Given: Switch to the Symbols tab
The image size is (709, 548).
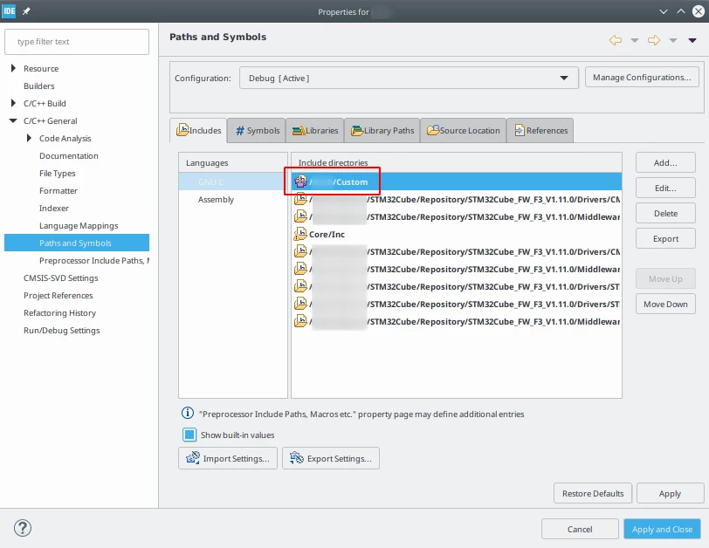Looking at the screenshot, I should pos(257,131).
